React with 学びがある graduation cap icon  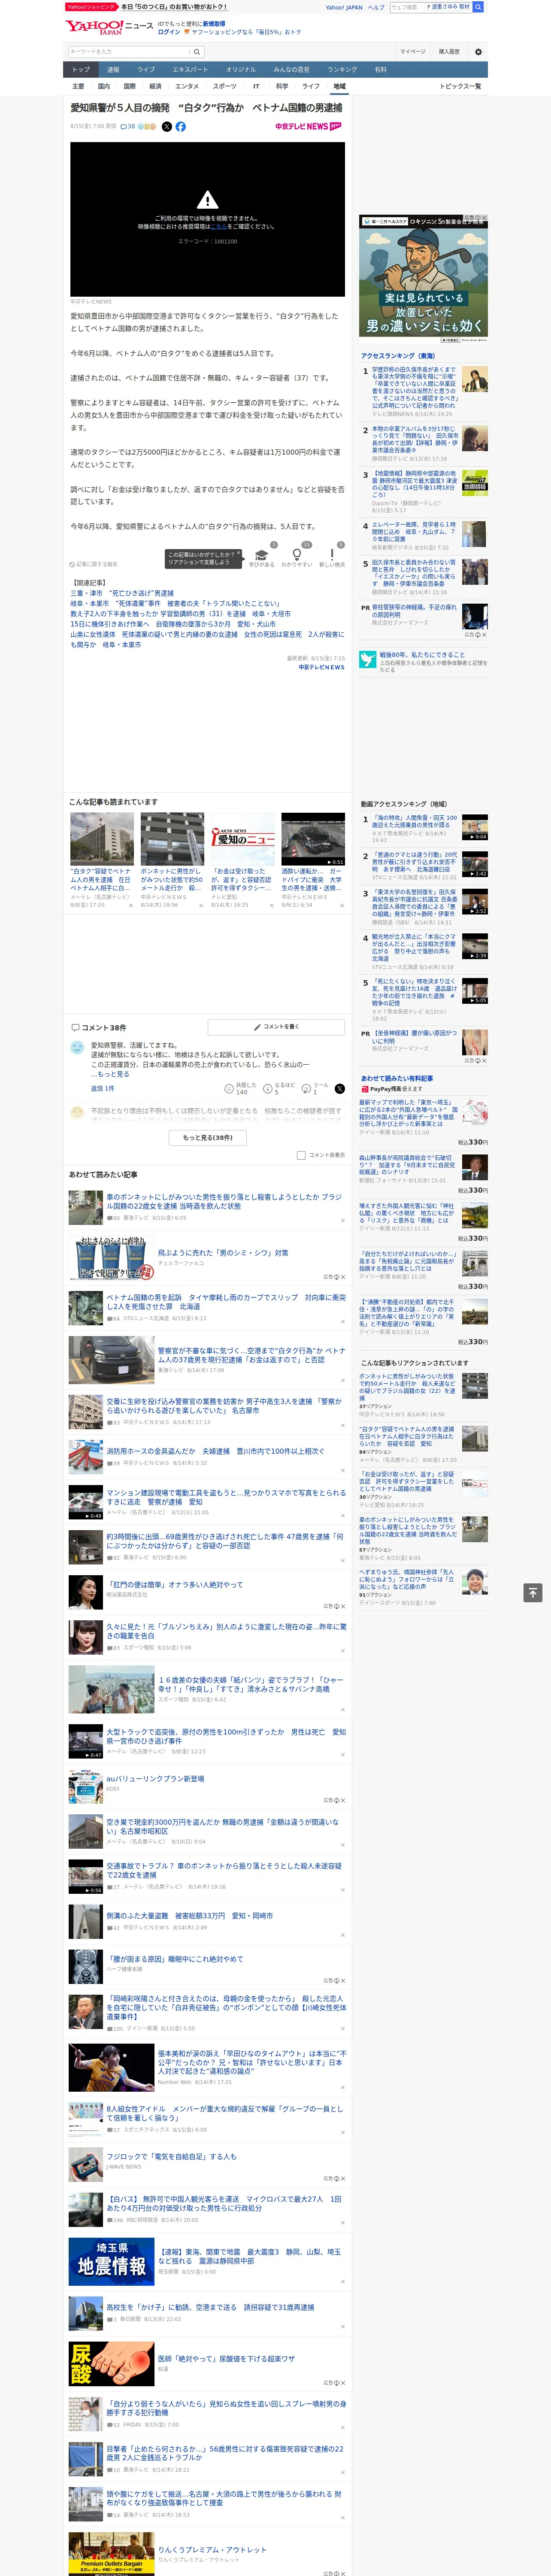[261, 556]
